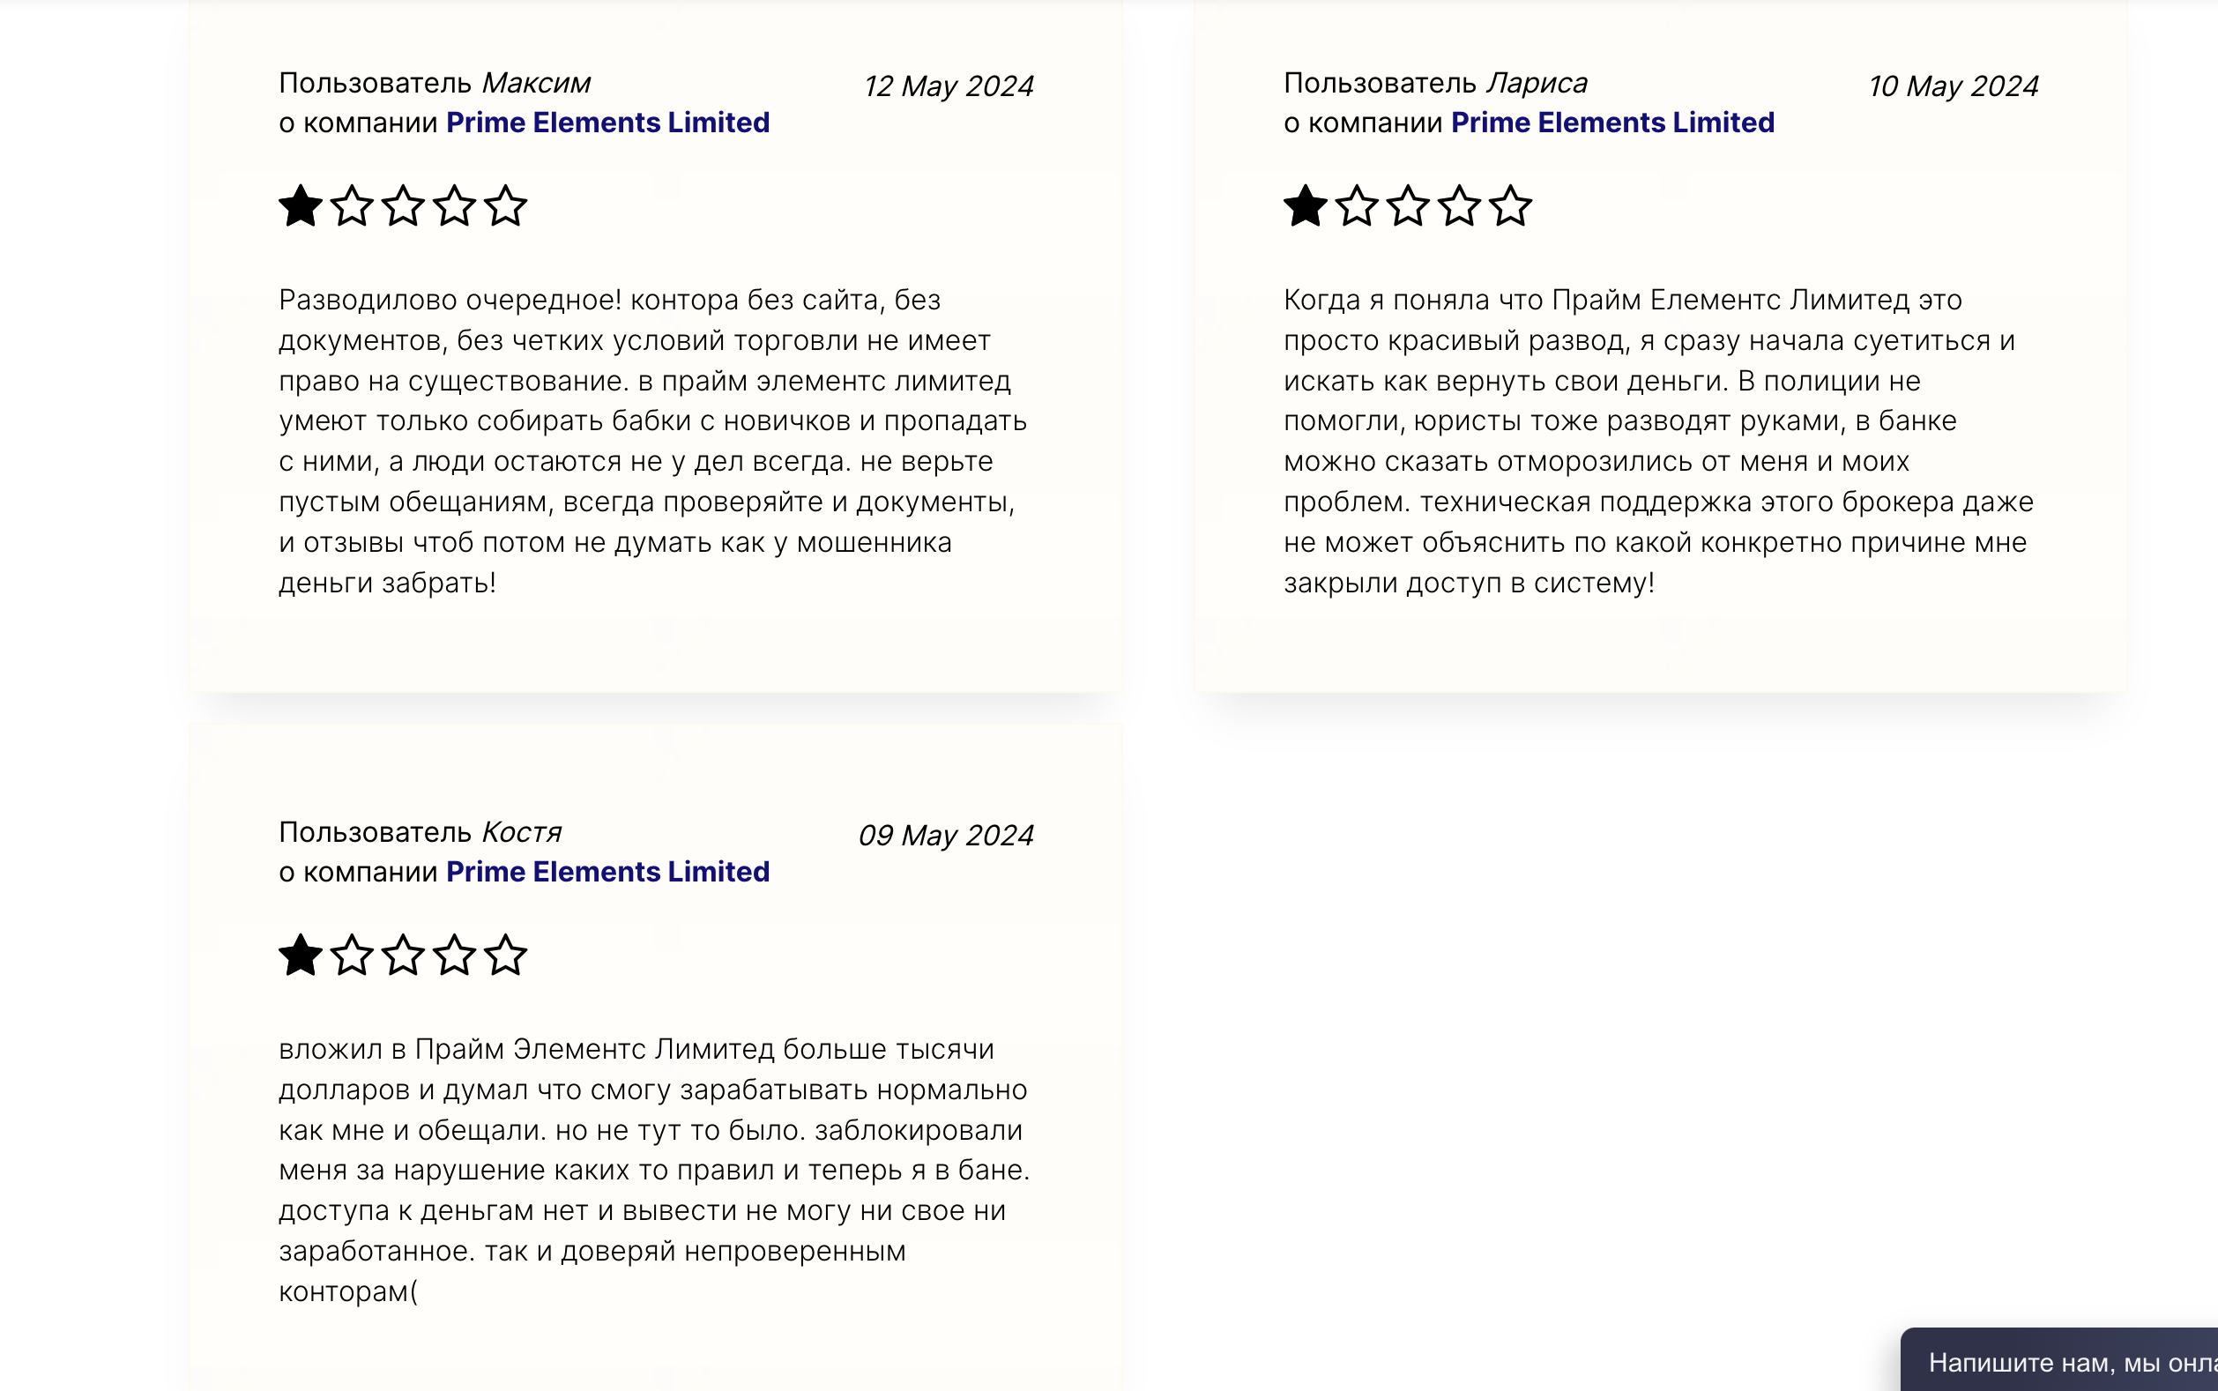Click the filled first star in Максим's review
The width and height of the screenshot is (2218, 1391).
pyautogui.click(x=301, y=205)
